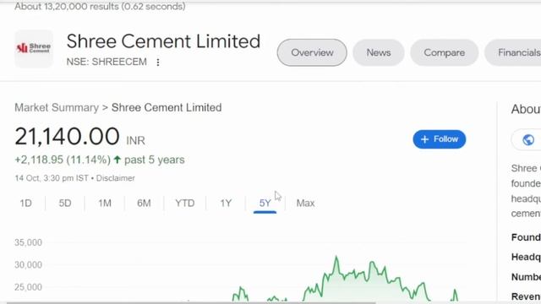This screenshot has width=541, height=304.
Task: Open the three-dot menu beside NSE: SHREECEM
Action: click(158, 62)
